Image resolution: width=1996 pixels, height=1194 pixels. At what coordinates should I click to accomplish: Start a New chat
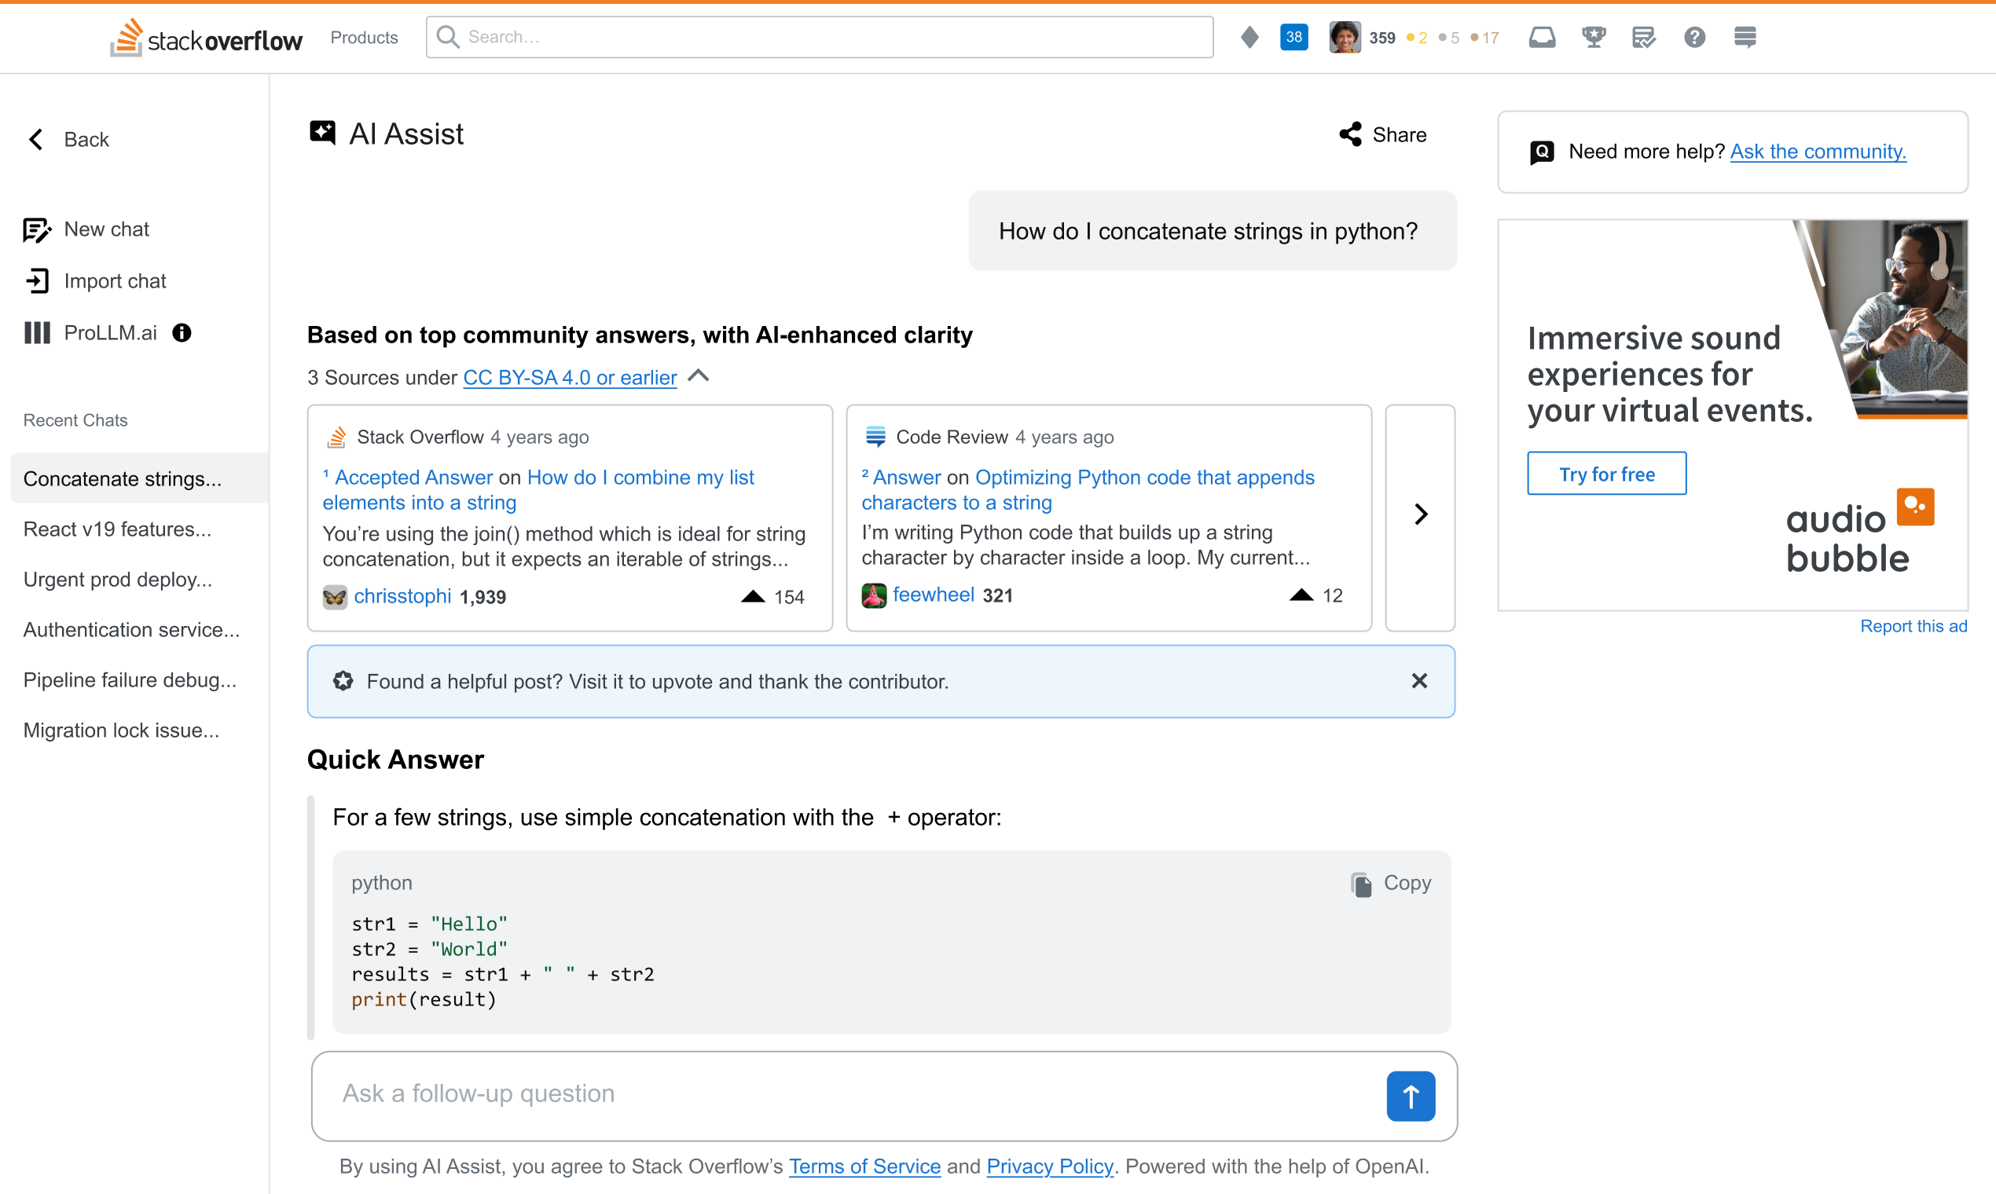106,229
